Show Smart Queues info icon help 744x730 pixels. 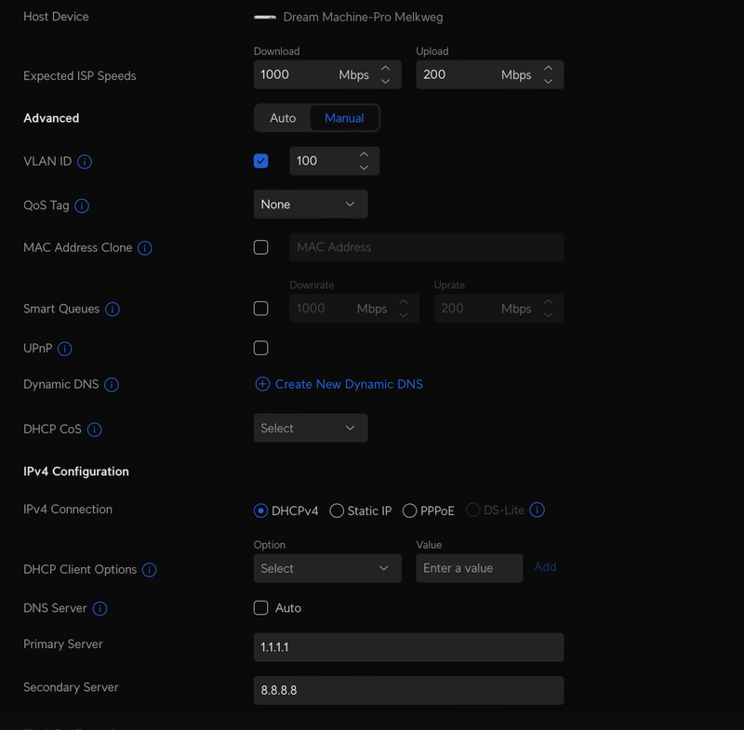click(x=113, y=310)
